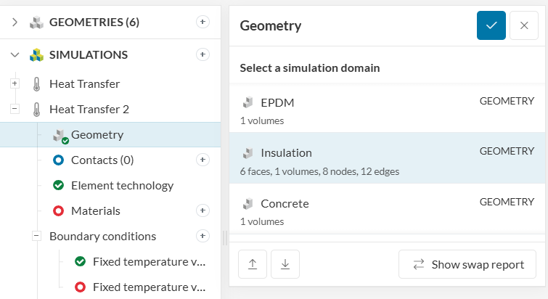Open Element technology tree item
Screen dimensions: 548x299
122,185
